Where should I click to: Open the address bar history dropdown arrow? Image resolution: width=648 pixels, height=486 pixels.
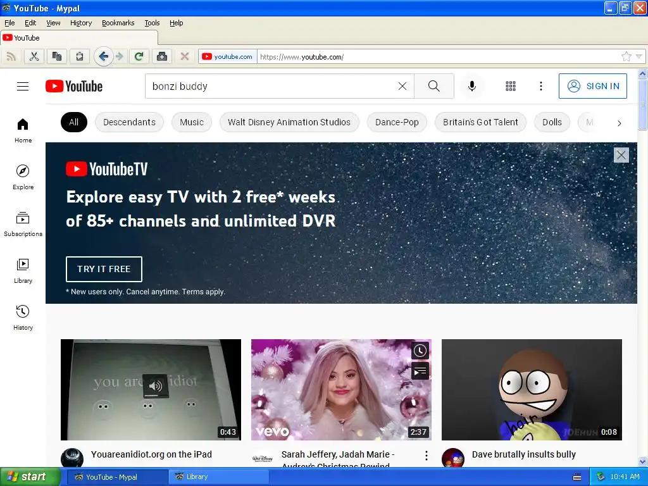point(639,56)
